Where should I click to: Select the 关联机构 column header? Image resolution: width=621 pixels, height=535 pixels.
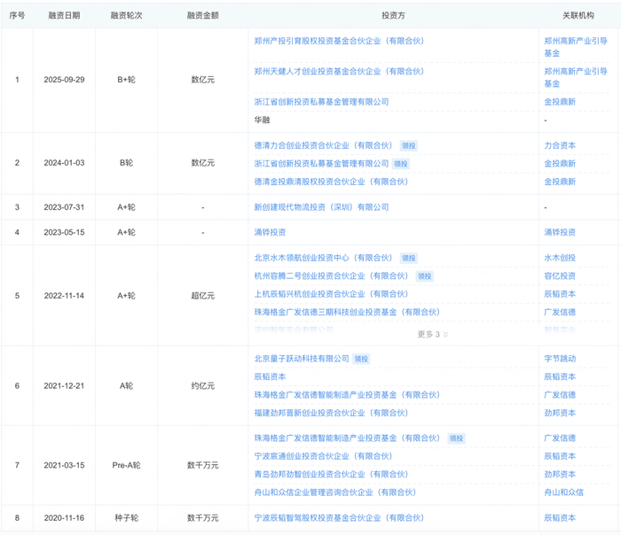(578, 15)
